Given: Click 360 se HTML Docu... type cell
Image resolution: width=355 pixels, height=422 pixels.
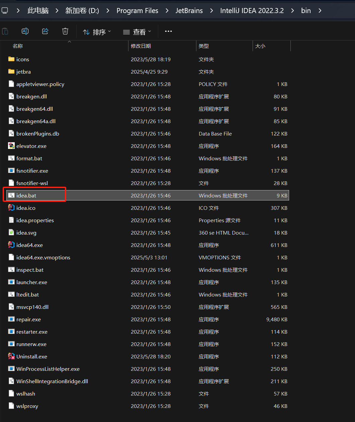Looking at the screenshot, I should 224,233.
